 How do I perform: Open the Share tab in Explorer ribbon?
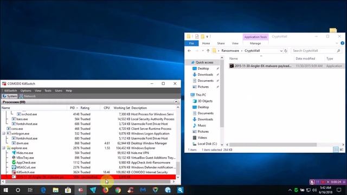coord(221,43)
